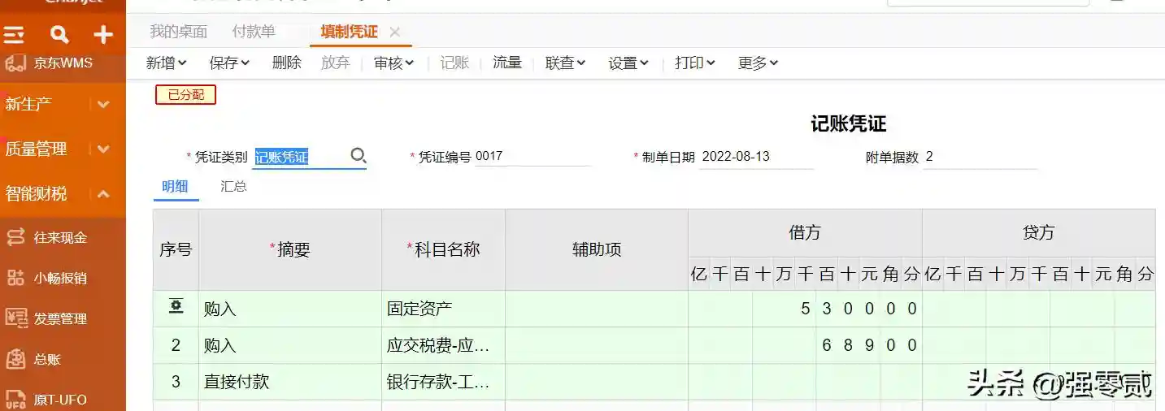The height and width of the screenshot is (411, 1165).
Task: Click the 删除 toolbar button
Action: click(286, 63)
